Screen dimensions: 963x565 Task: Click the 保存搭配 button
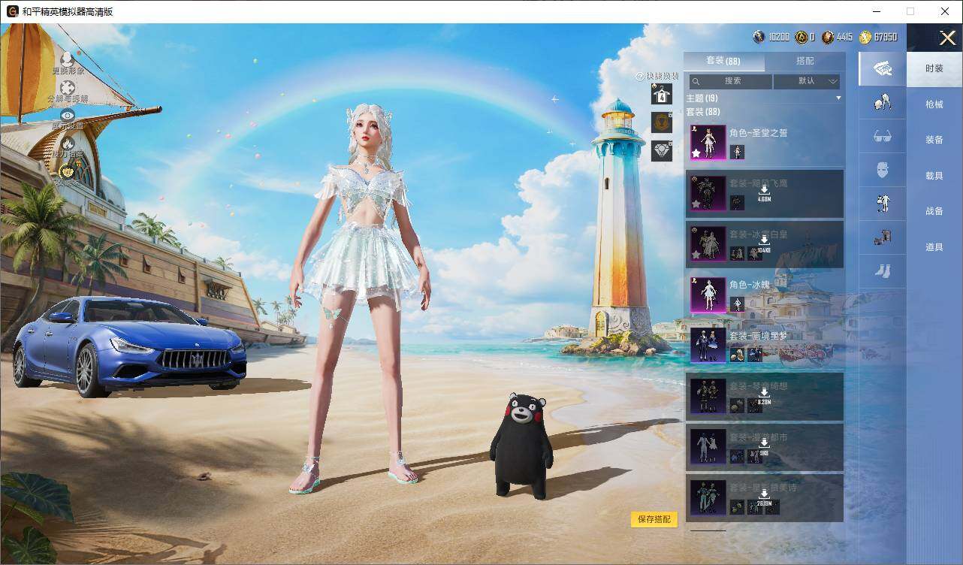pos(654,519)
